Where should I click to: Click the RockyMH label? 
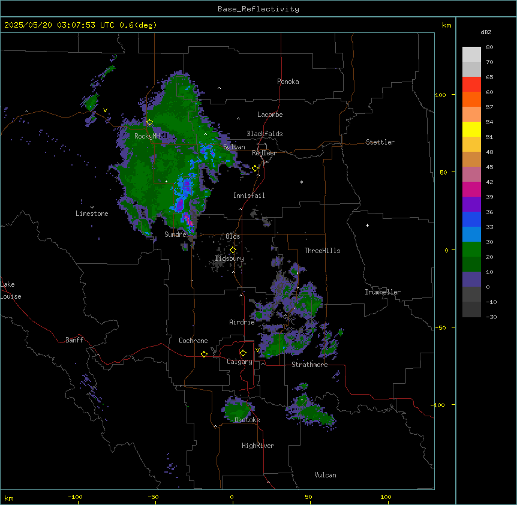[147, 136]
